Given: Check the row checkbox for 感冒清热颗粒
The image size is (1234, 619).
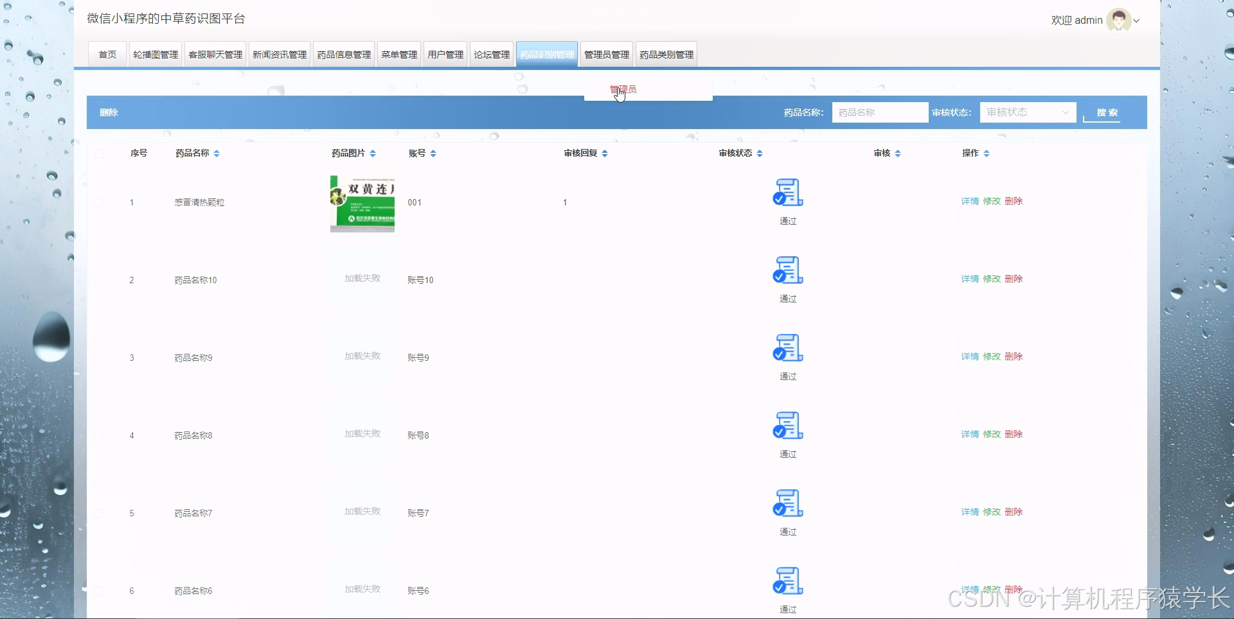Looking at the screenshot, I should 98,202.
